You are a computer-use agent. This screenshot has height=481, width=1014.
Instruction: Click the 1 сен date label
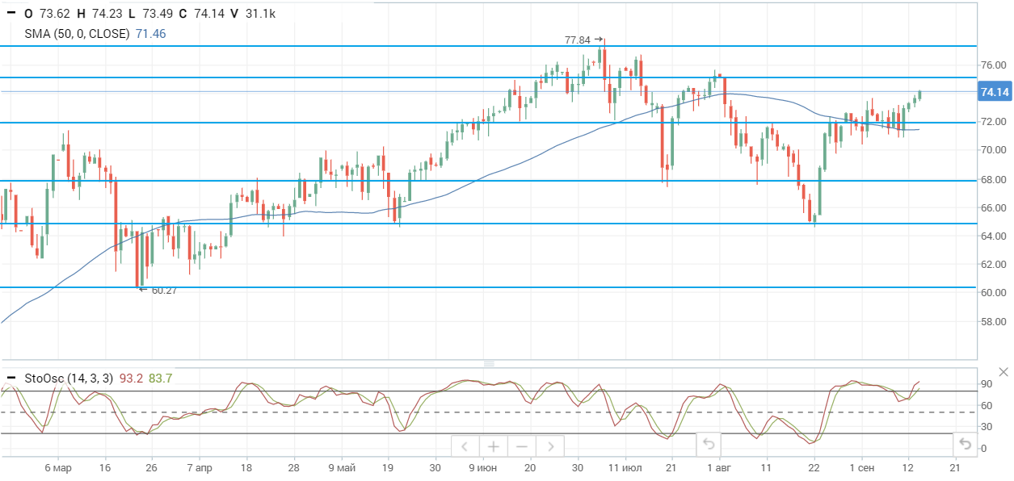coord(861,468)
